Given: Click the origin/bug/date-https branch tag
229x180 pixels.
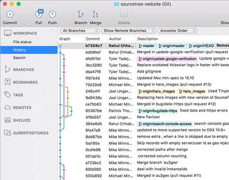Looking at the screenshot, I should tap(157, 111).
